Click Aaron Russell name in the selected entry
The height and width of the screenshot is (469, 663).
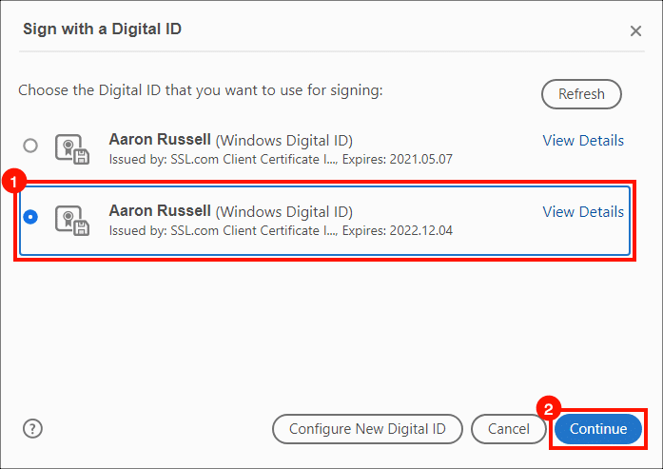tap(160, 210)
